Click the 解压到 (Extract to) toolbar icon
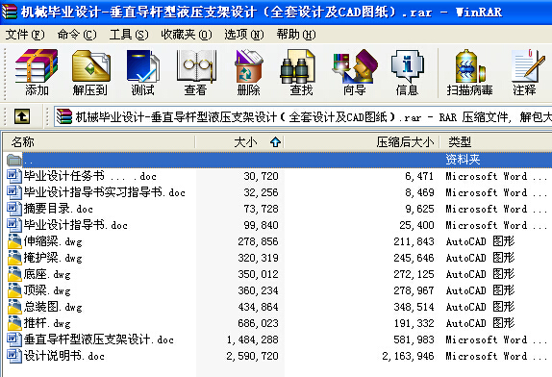This screenshot has height=377, width=552. [90, 65]
